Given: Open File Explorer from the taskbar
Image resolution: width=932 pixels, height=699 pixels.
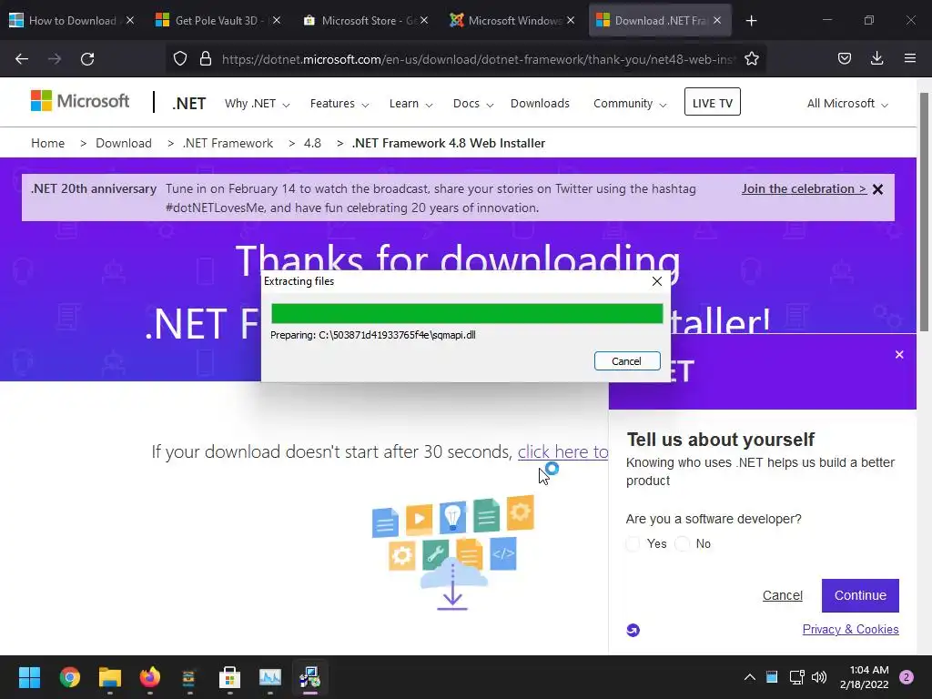Looking at the screenshot, I should click(x=110, y=677).
